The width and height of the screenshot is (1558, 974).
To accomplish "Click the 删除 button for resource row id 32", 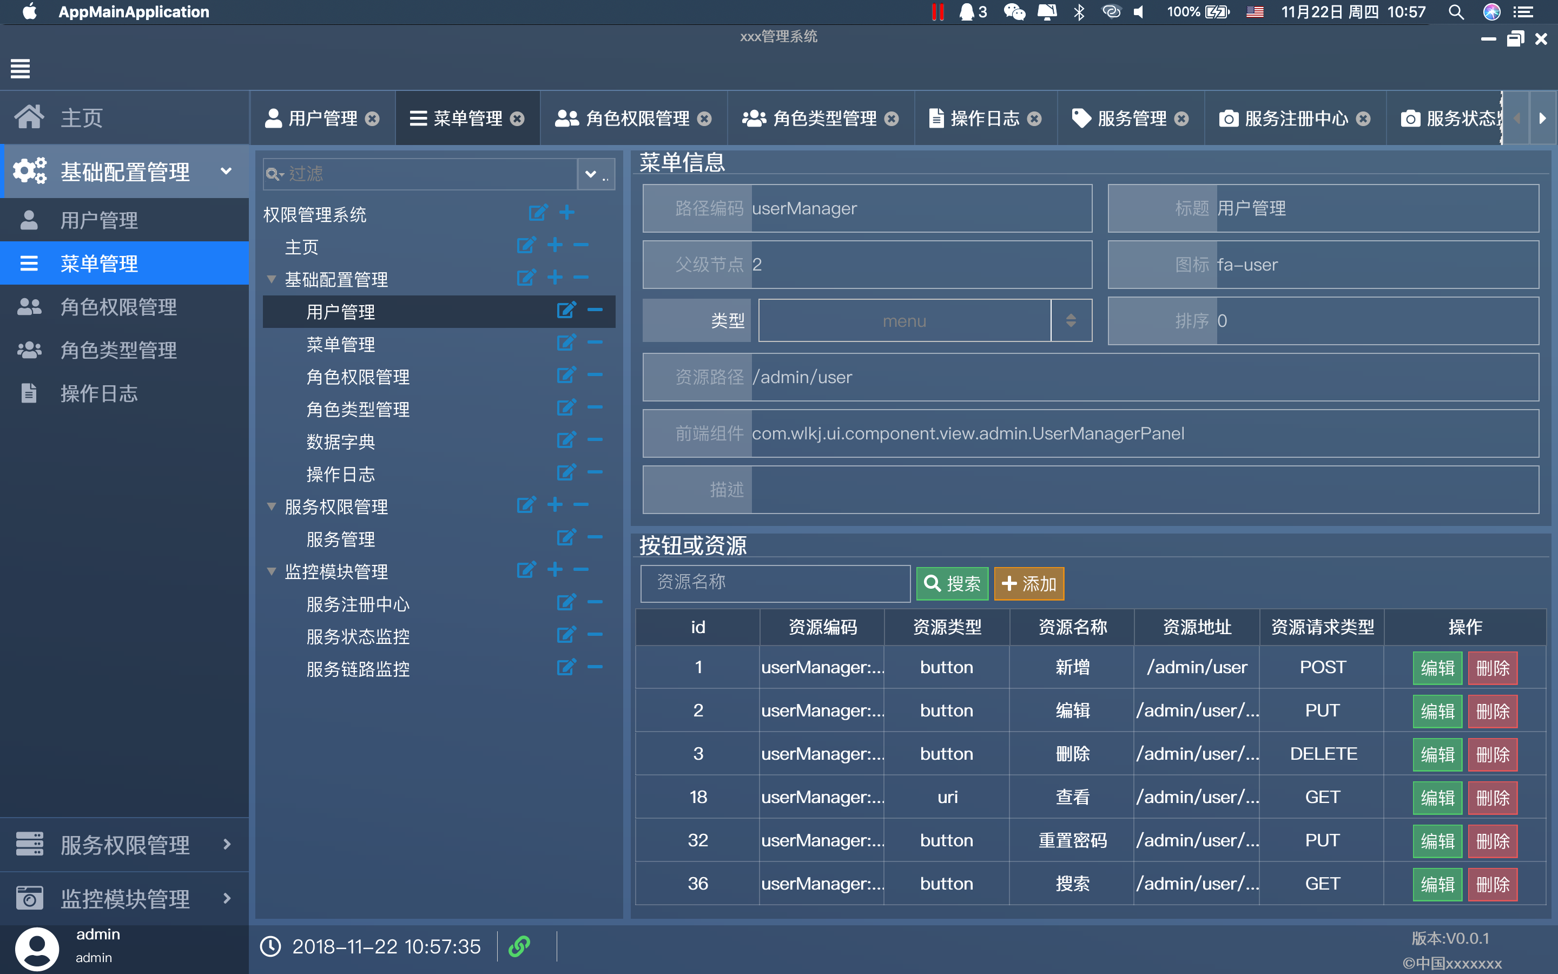I will [1493, 840].
